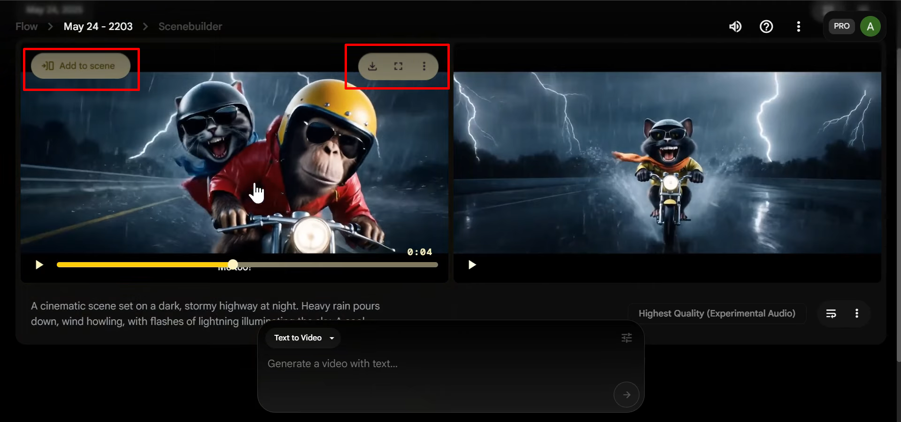This screenshot has width=901, height=422.
Task: Open the tune settings for video generation
Action: tap(626, 338)
